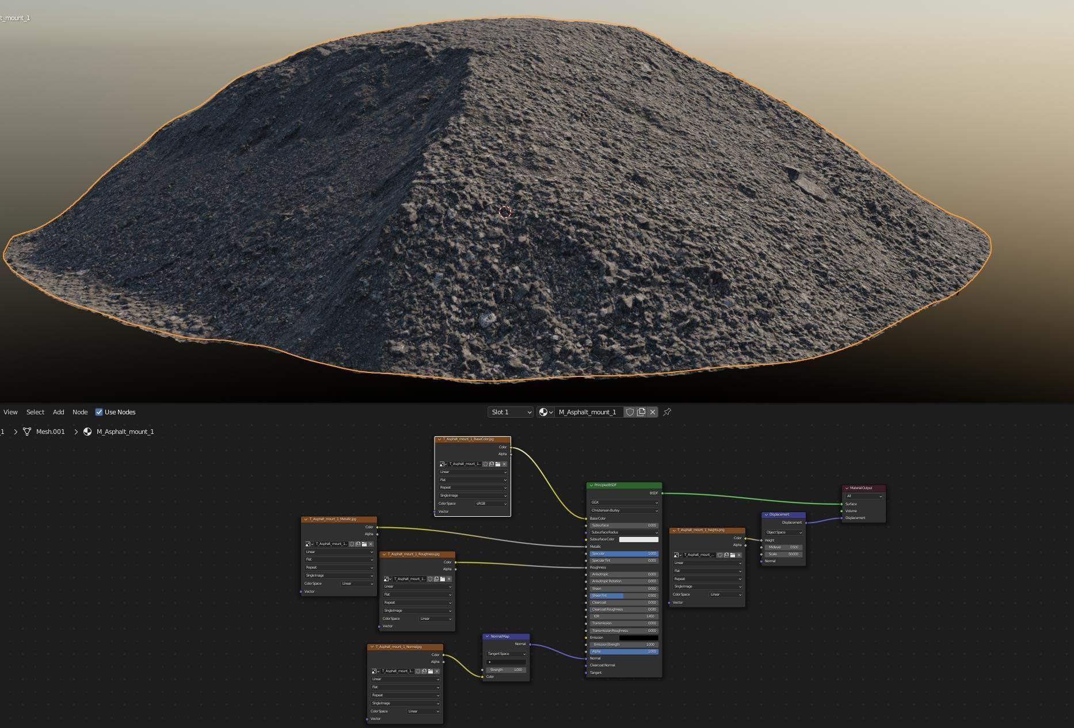
Task: Collapse the Normal Map node
Action: coord(487,636)
